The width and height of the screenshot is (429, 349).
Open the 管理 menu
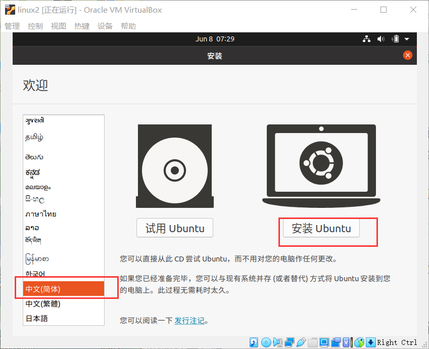coord(12,26)
